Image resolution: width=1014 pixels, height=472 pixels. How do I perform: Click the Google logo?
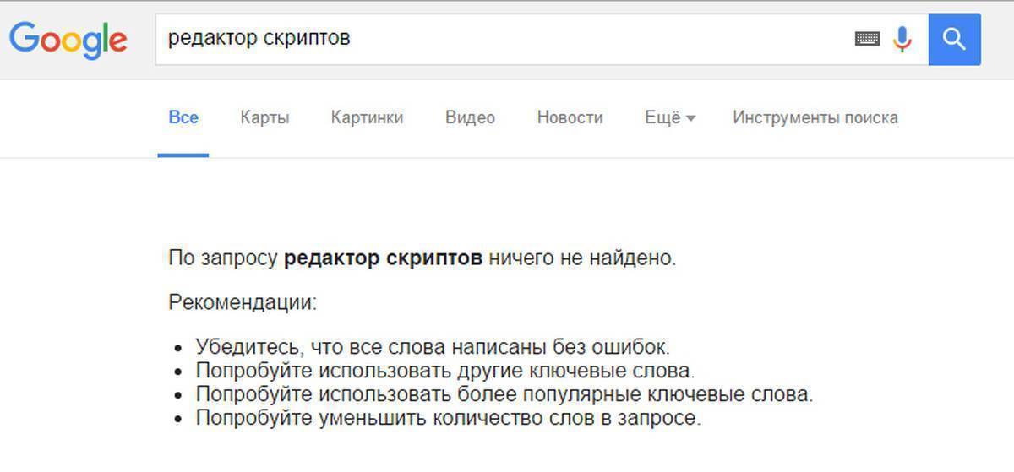(x=68, y=41)
